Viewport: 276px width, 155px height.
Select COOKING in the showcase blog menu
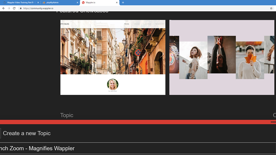[137, 24]
